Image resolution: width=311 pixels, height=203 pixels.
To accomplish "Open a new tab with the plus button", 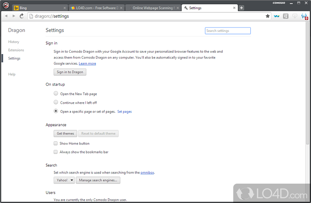I will click(x=241, y=8).
